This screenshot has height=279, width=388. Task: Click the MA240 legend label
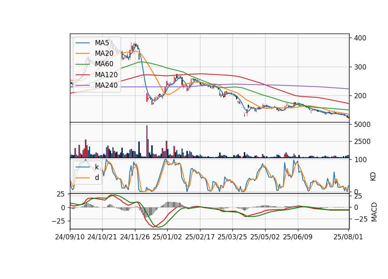(x=106, y=85)
